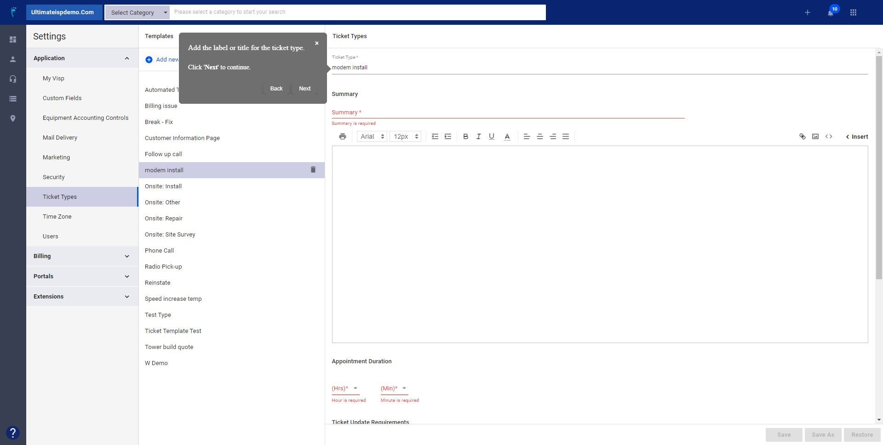The image size is (883, 445).
Task: Click the Summary input field
Action: 508,113
